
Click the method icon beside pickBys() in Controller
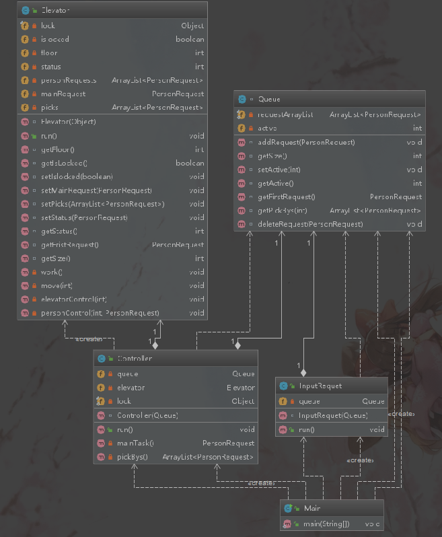[x=101, y=457]
